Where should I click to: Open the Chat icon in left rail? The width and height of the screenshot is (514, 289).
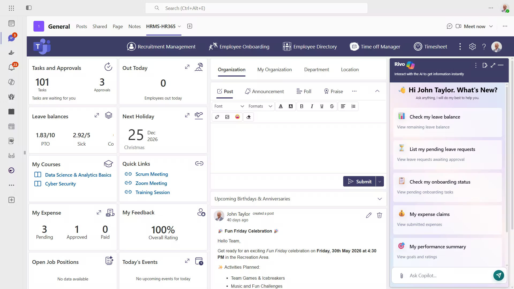[x=11, y=38]
